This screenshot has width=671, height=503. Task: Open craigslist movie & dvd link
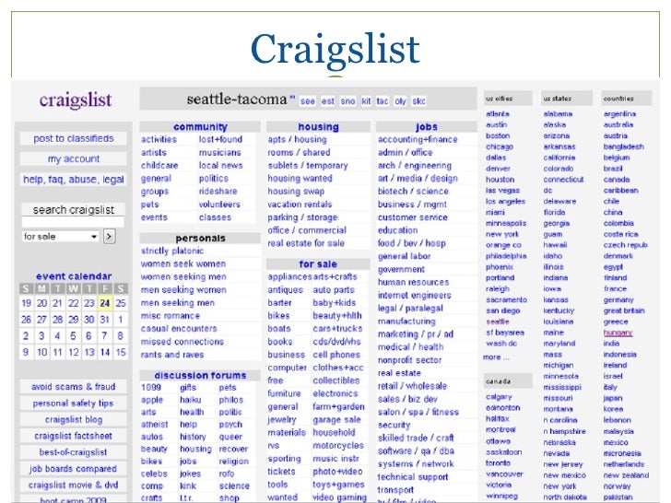(73, 485)
